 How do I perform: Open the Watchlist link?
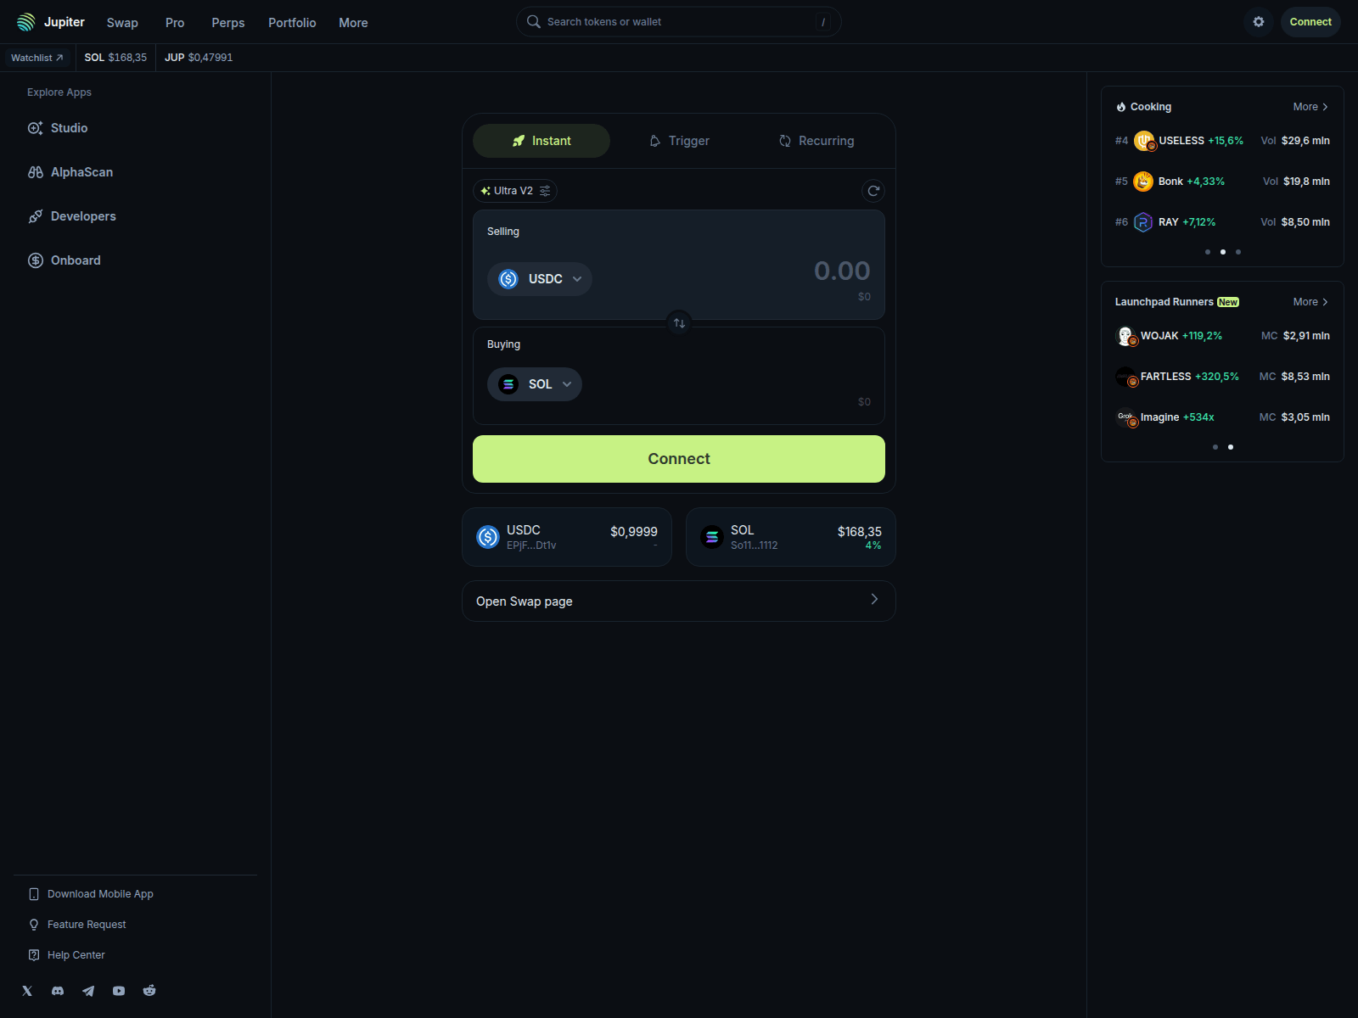[37, 58]
